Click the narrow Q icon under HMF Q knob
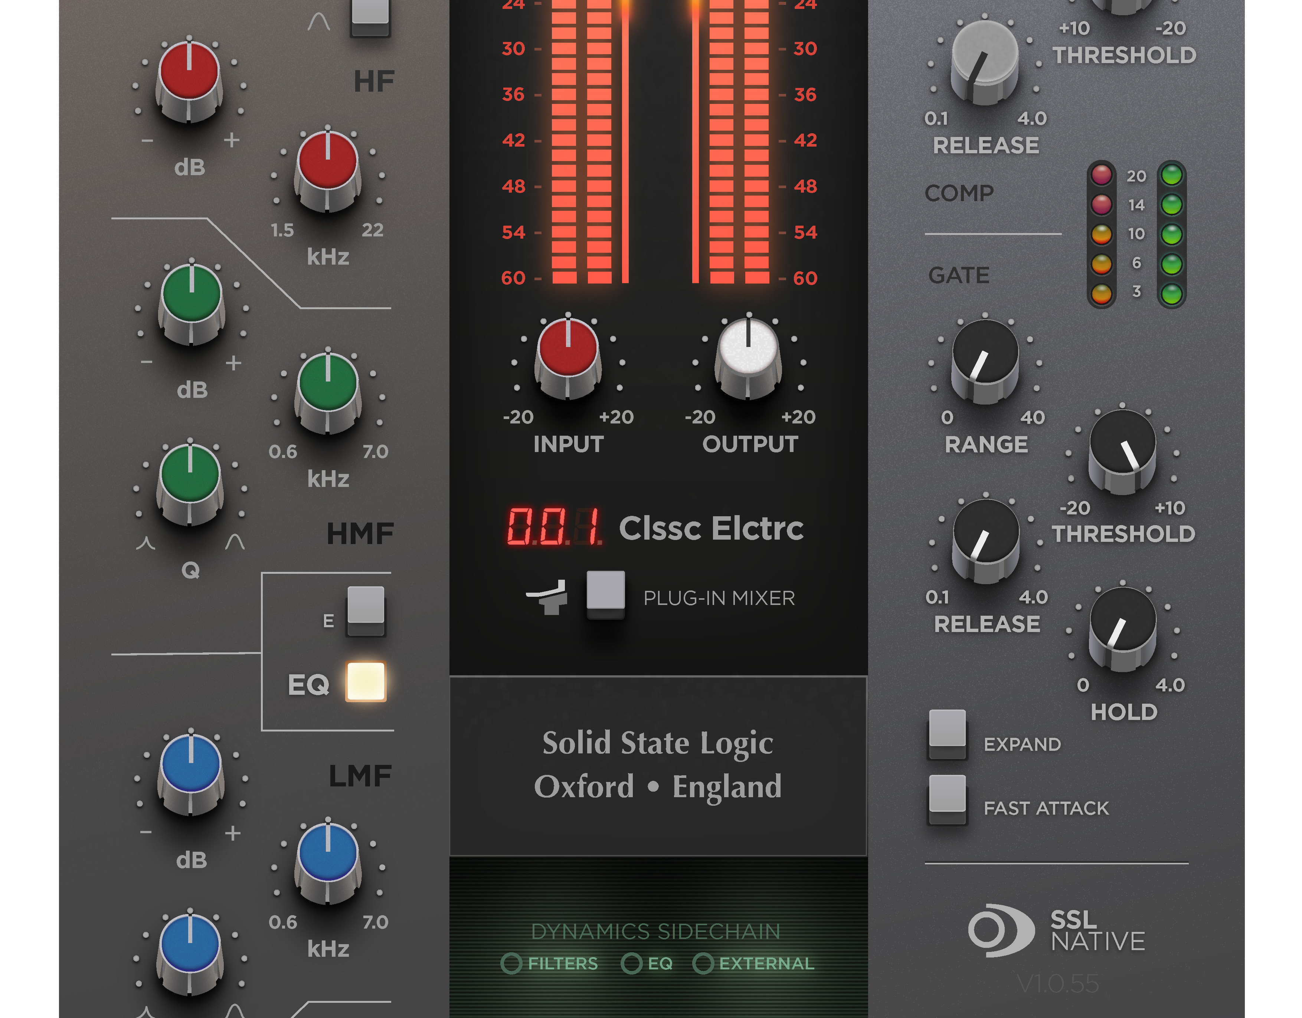The height and width of the screenshot is (1018, 1302). (x=146, y=542)
